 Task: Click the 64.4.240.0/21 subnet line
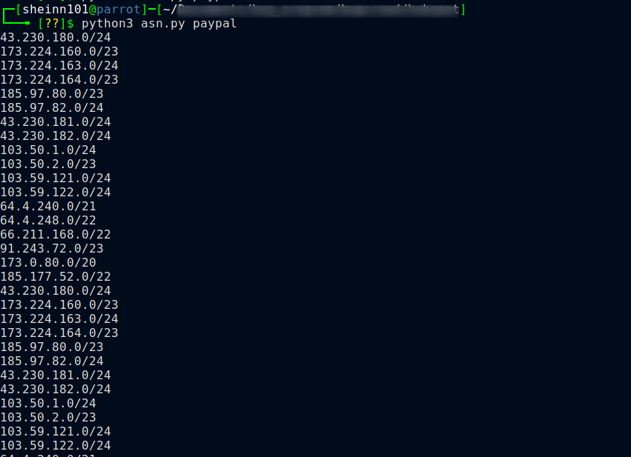[x=48, y=206]
